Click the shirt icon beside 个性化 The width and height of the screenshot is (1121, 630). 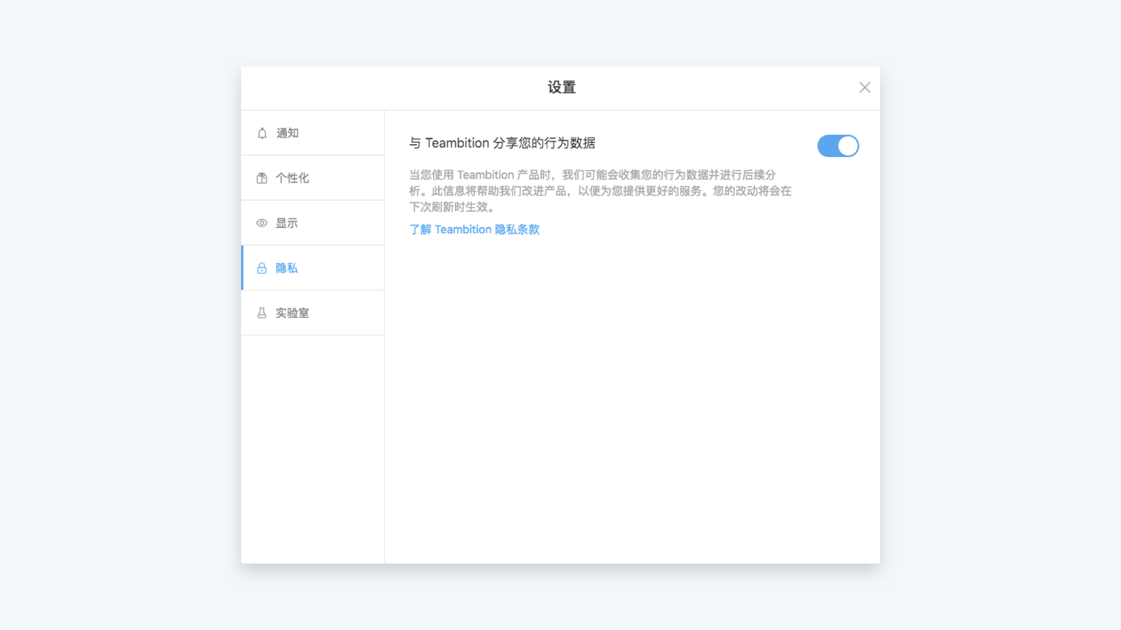[x=262, y=178]
